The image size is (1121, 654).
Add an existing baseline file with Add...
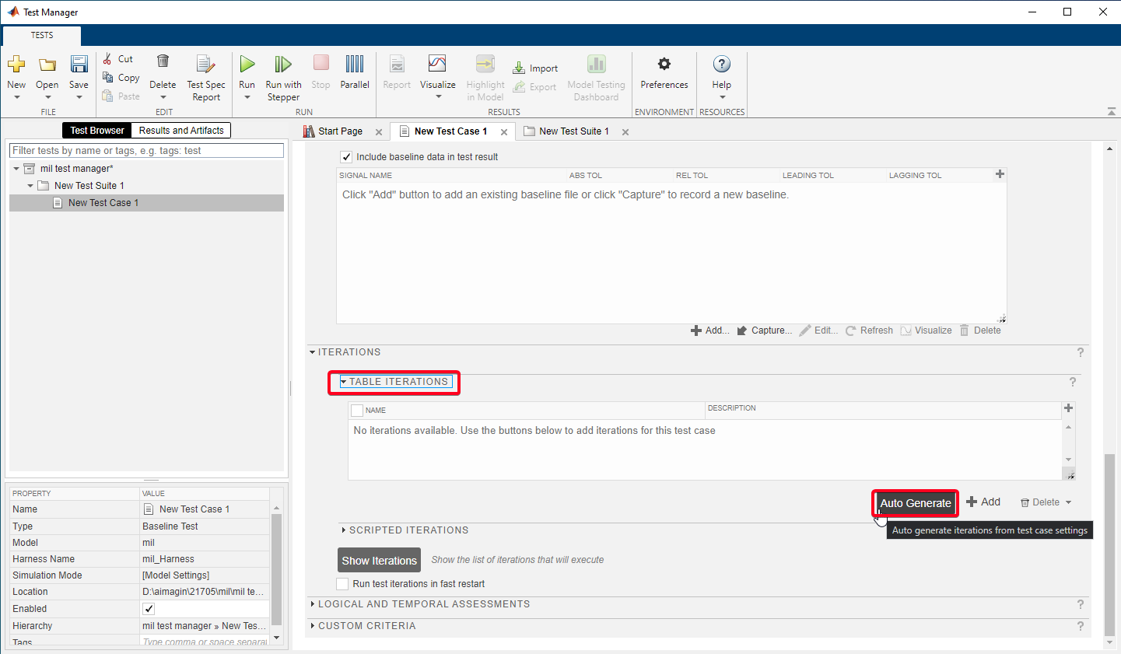tap(709, 330)
